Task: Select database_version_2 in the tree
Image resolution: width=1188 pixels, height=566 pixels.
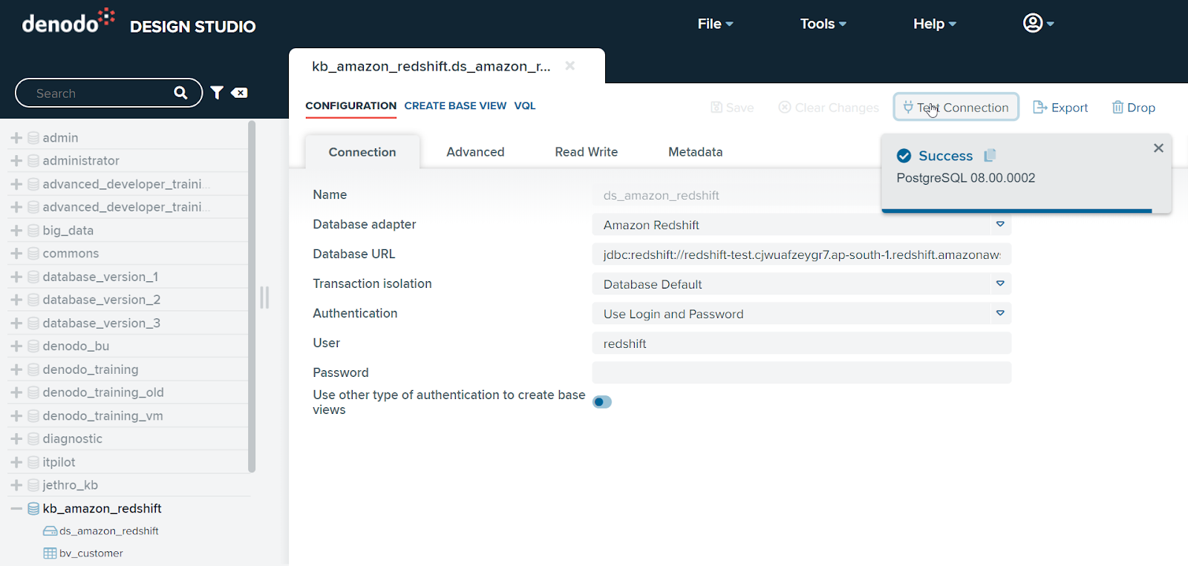Action: 102,300
